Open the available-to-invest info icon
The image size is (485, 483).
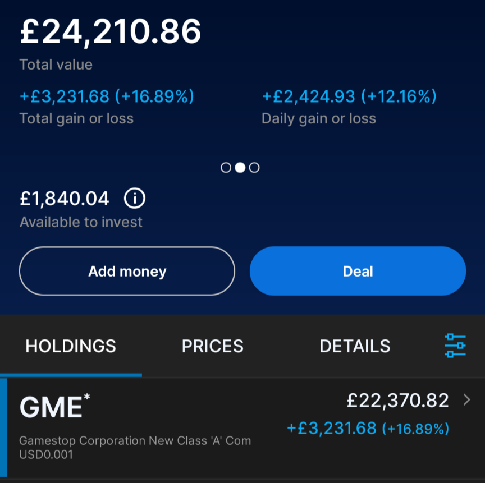(135, 198)
